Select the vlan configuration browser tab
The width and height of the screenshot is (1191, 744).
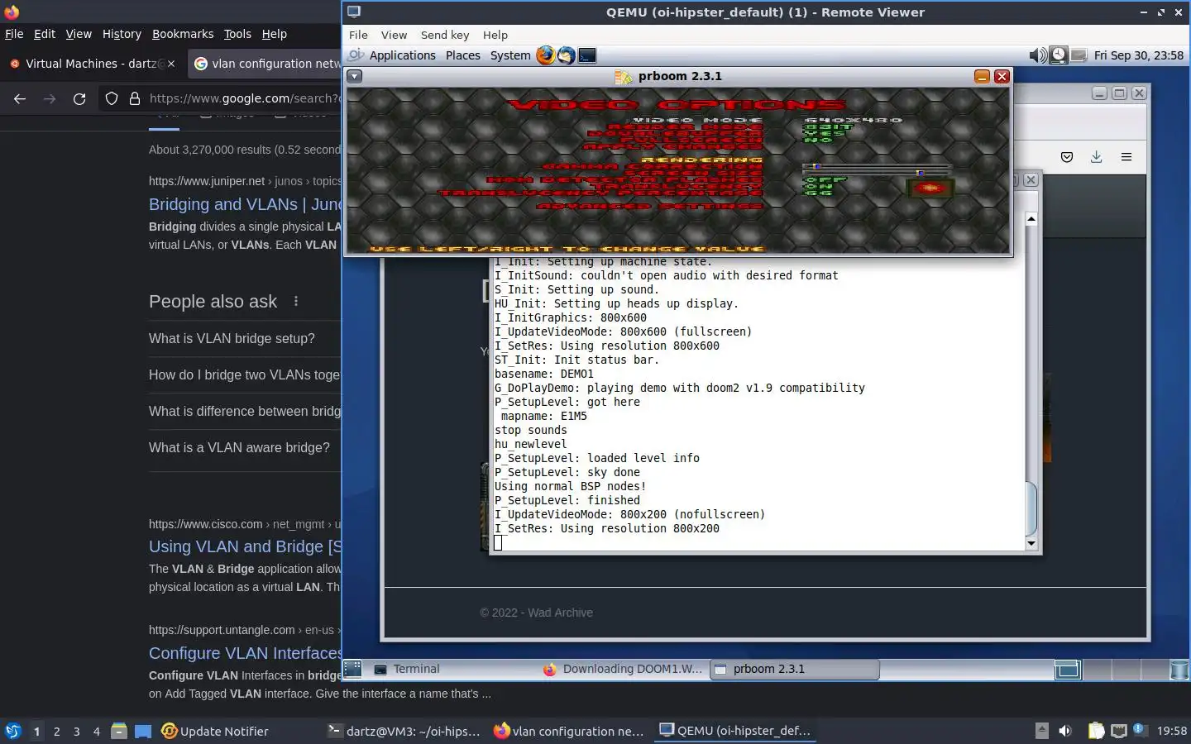pyautogui.click(x=266, y=64)
